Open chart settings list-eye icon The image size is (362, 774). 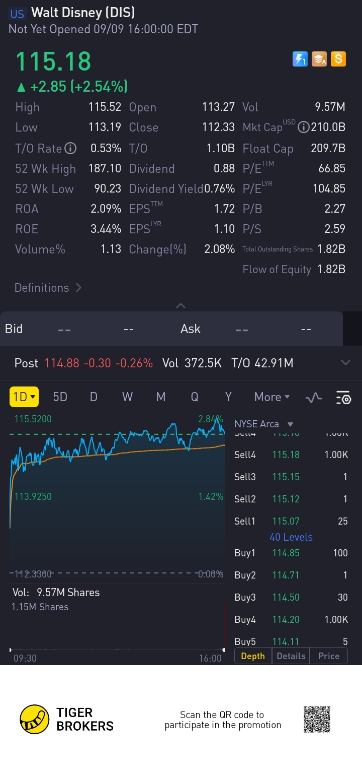tap(343, 398)
